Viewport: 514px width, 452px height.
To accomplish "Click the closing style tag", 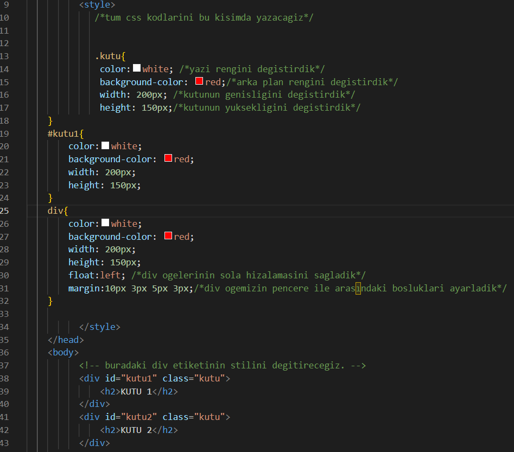I will click(100, 327).
